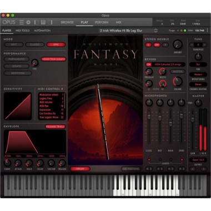Open the MIDI Tools tab

(23, 31)
